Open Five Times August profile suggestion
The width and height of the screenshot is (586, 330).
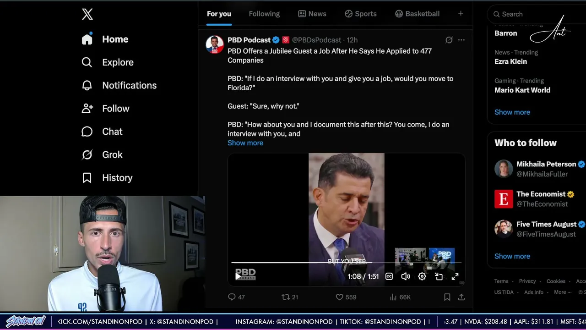click(x=540, y=229)
